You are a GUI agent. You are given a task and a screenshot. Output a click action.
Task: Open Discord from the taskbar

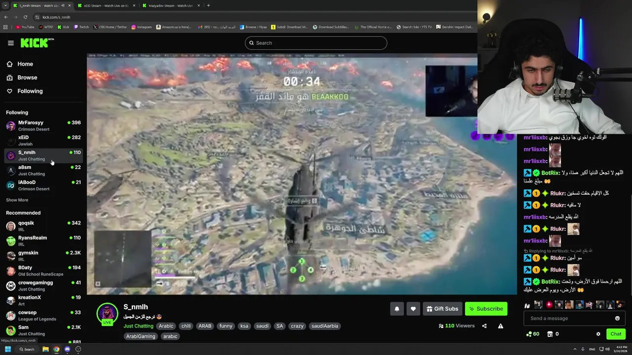point(67,349)
